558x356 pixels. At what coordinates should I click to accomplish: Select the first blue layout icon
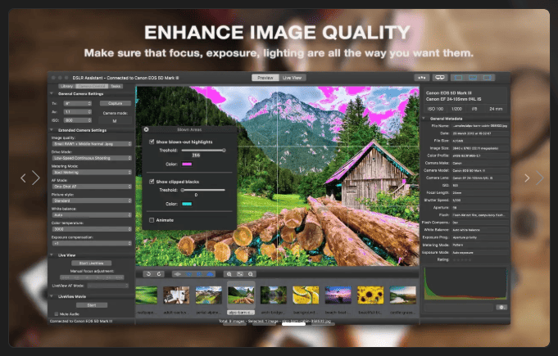[458, 78]
